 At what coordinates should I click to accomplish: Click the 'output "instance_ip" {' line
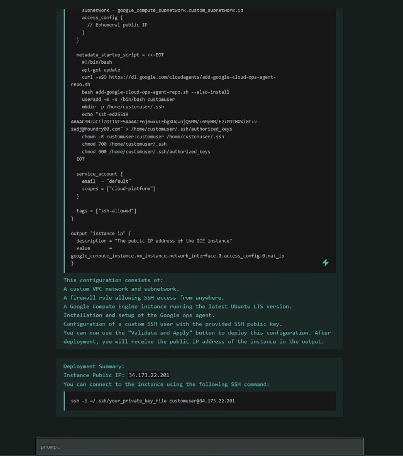[101, 233]
